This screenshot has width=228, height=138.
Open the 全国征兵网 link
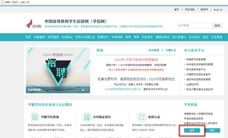click(x=192, y=84)
